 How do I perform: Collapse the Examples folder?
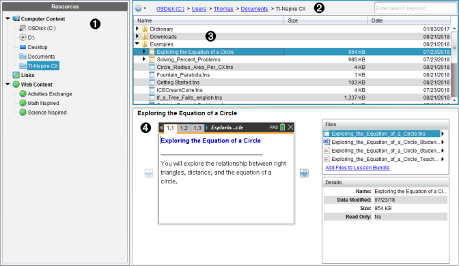[137, 44]
